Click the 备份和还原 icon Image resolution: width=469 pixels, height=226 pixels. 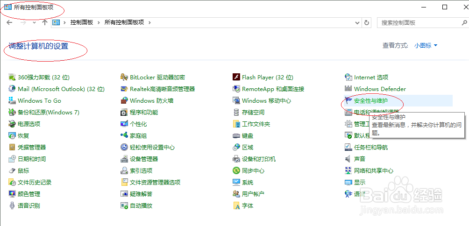12,113
